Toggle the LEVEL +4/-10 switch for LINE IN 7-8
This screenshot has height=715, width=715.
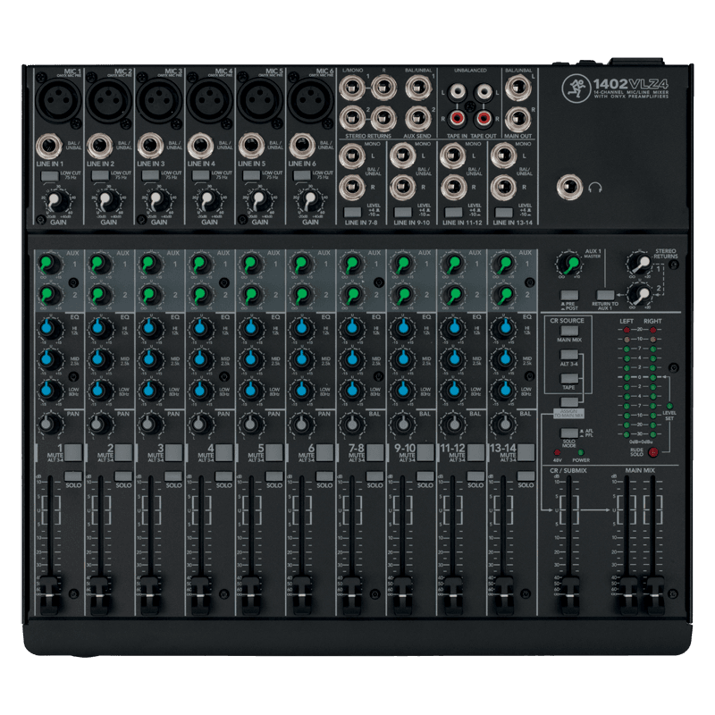click(x=352, y=213)
